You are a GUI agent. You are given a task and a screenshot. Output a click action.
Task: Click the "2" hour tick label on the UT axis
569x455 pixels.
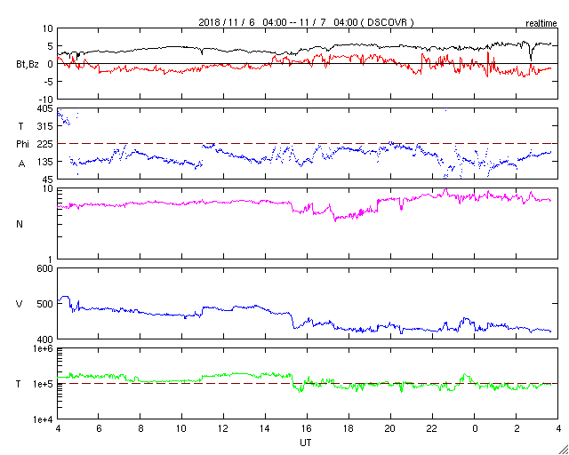coord(516,428)
